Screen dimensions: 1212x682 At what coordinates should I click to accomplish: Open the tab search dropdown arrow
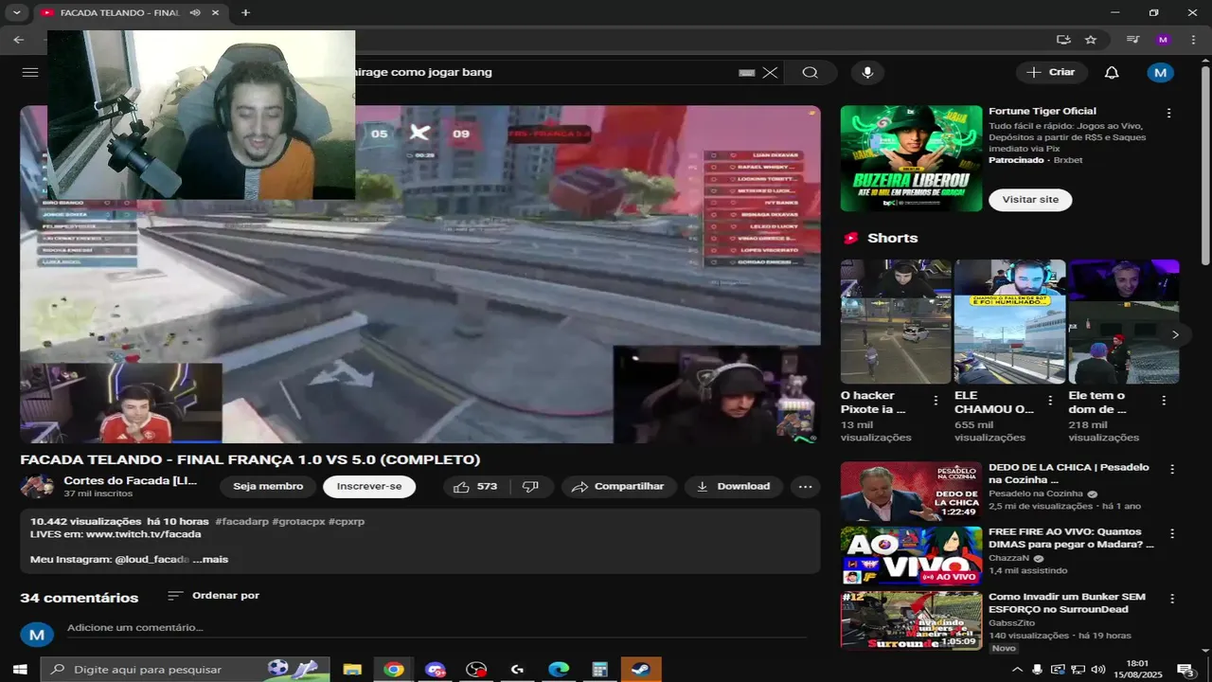pos(16,12)
